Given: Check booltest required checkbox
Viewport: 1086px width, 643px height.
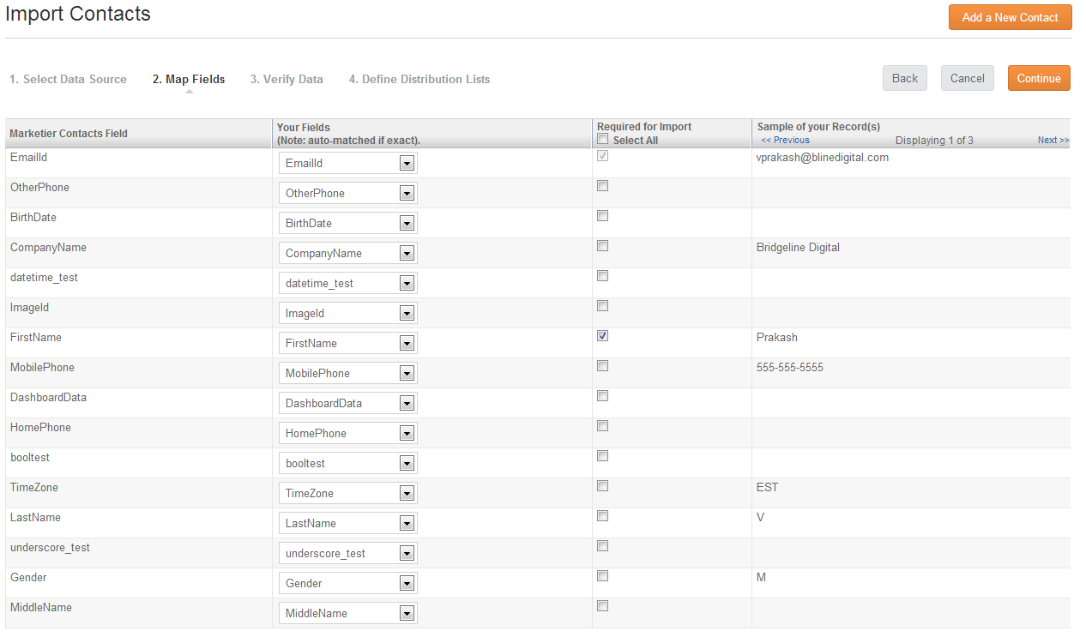Looking at the screenshot, I should click(603, 456).
